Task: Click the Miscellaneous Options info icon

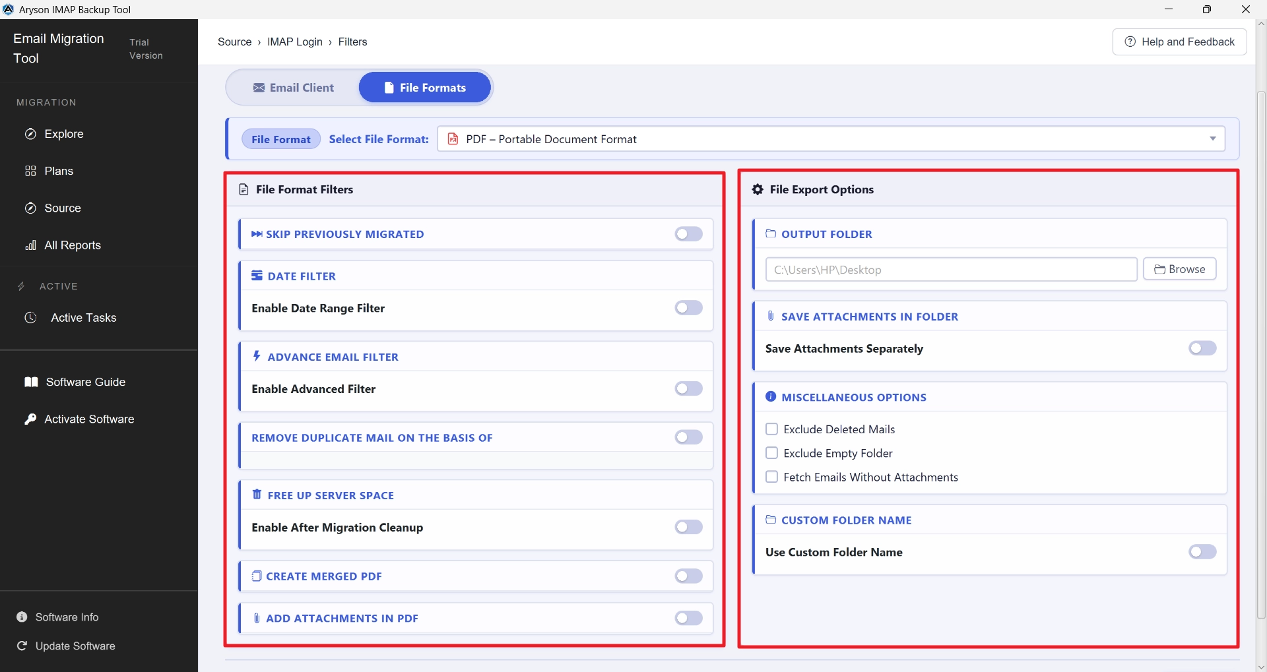Action: click(771, 396)
